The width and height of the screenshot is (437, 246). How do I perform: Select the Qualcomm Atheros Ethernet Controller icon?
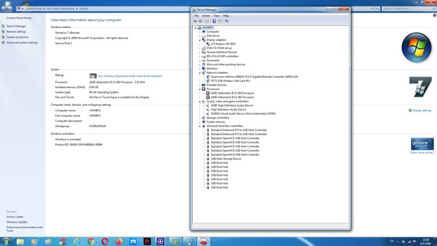208,77
